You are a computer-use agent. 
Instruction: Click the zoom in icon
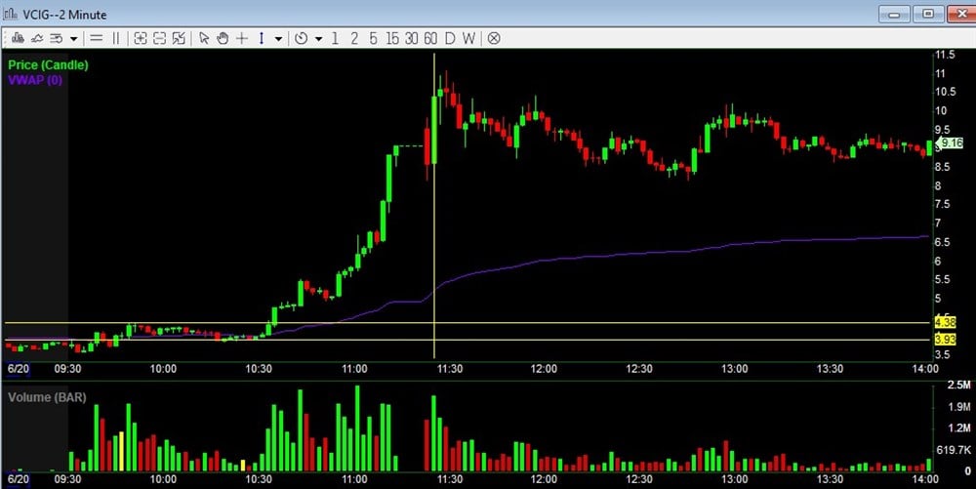pos(141,39)
